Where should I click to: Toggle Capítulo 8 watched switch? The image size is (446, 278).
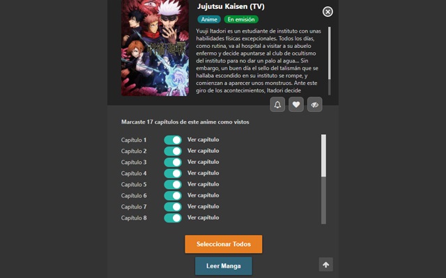click(173, 218)
